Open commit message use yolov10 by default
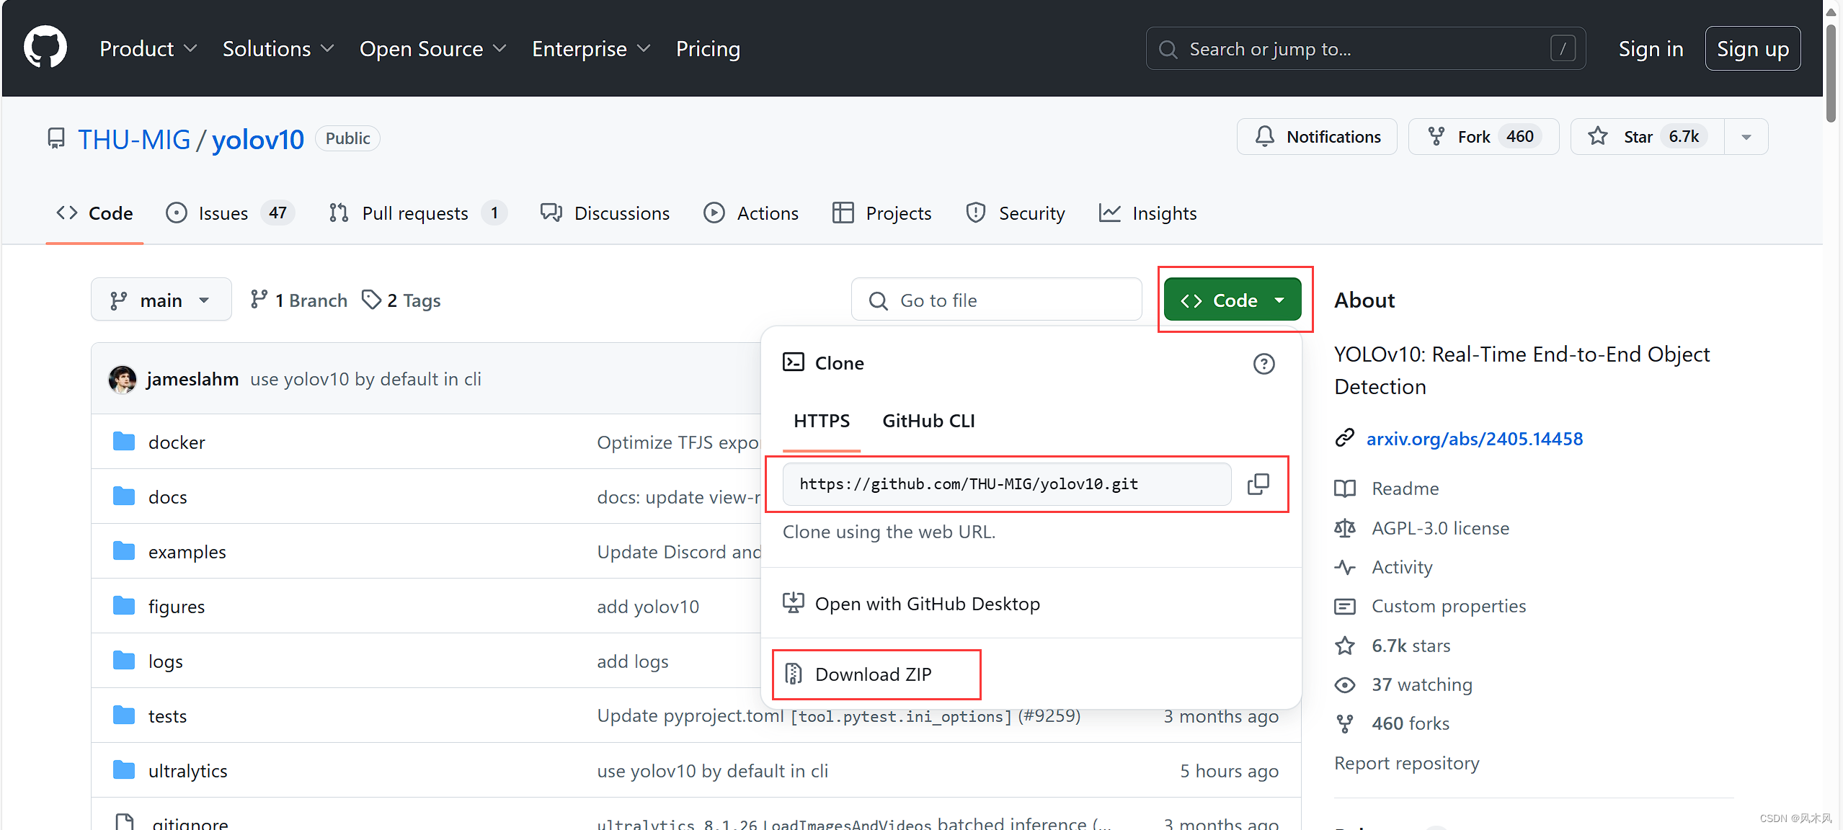1843x830 pixels. [365, 379]
